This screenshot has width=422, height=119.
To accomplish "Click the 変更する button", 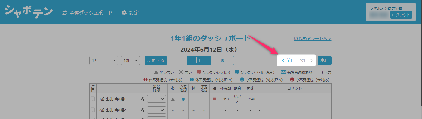I will (156, 60).
